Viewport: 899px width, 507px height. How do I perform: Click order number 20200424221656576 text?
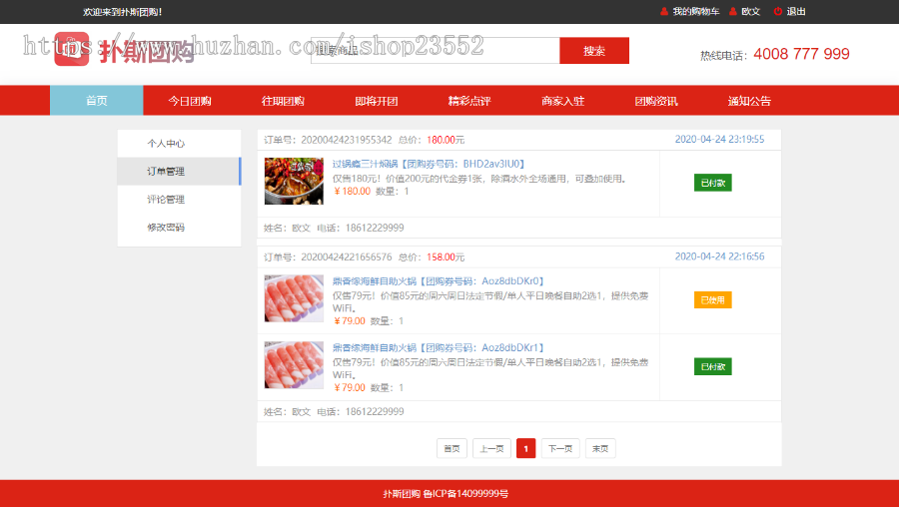(x=347, y=257)
